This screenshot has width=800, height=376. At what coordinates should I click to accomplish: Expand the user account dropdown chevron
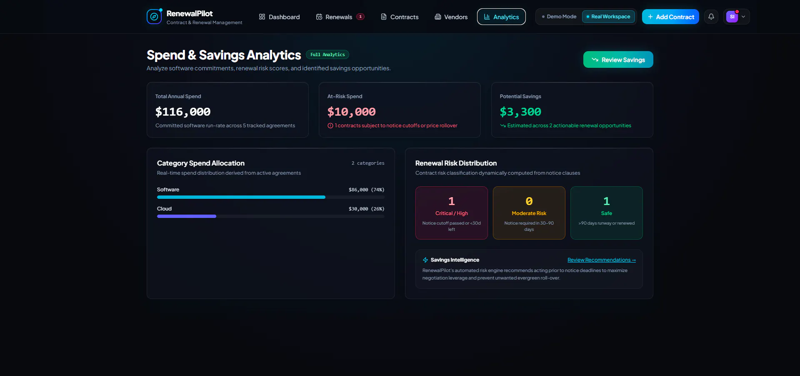tap(743, 17)
